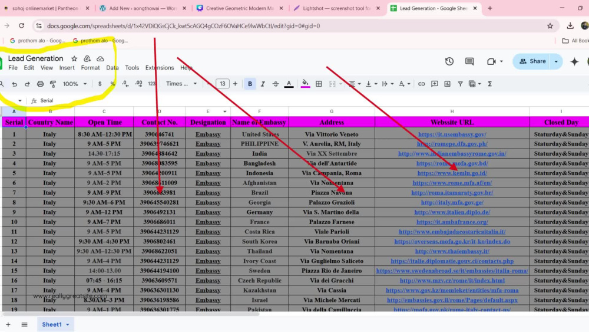Star the Lead Generation document
Screen dimensions: 589x332
(x=74, y=58)
